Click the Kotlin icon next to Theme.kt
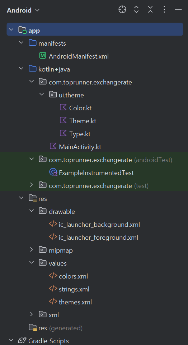This screenshot has height=345, width=188. pyautogui.click(x=63, y=120)
